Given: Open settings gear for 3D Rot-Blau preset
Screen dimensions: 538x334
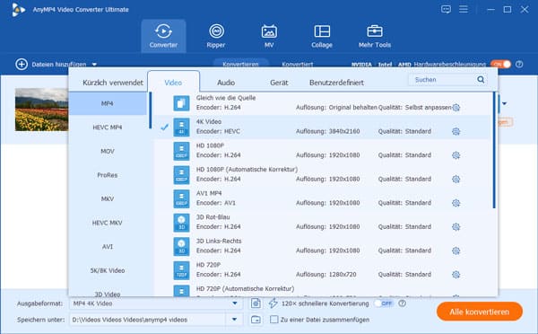Looking at the screenshot, I should coord(456,227).
